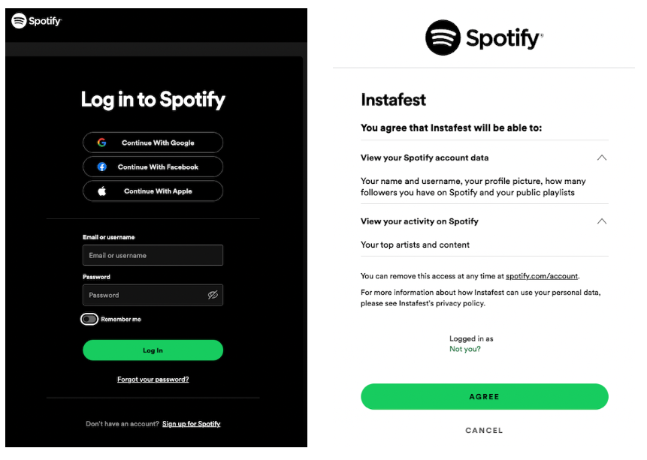Viewport: 647px width, 460px height.
Task: Click the Spotify logo in top-left corner
Action: [x=36, y=21]
